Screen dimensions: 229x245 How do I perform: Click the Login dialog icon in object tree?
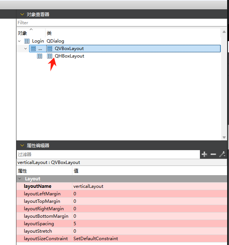pyautogui.click(x=27, y=41)
